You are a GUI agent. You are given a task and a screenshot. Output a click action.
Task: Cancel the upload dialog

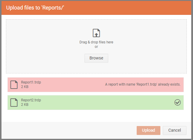[174, 130]
